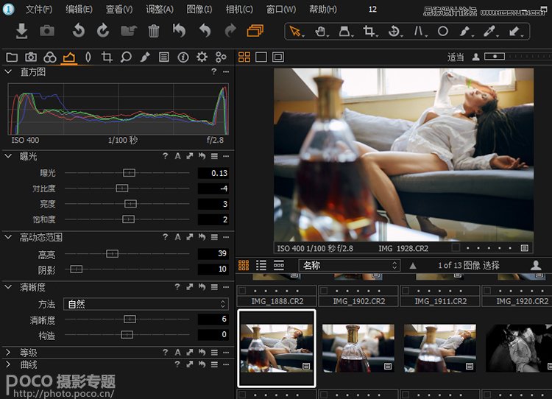Open the Library folder tool tab
The image size is (552, 399).
click(x=12, y=57)
